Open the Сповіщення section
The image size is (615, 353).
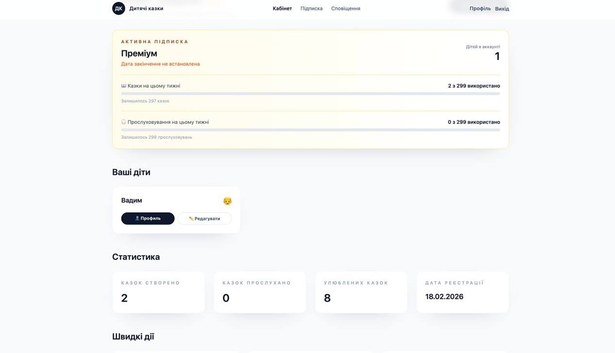pyautogui.click(x=346, y=7)
